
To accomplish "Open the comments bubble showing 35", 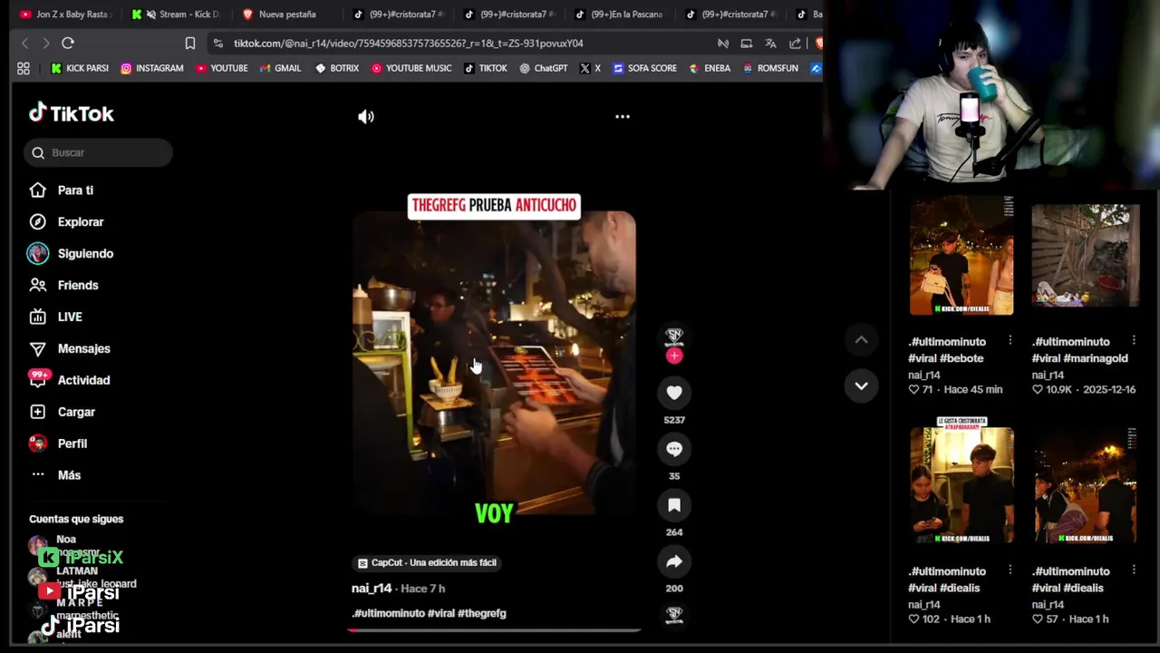I will tap(674, 449).
